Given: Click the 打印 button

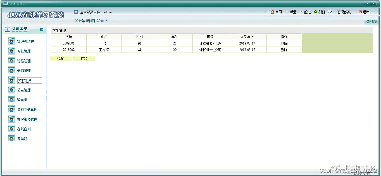Looking at the screenshot, I should 84,59.
